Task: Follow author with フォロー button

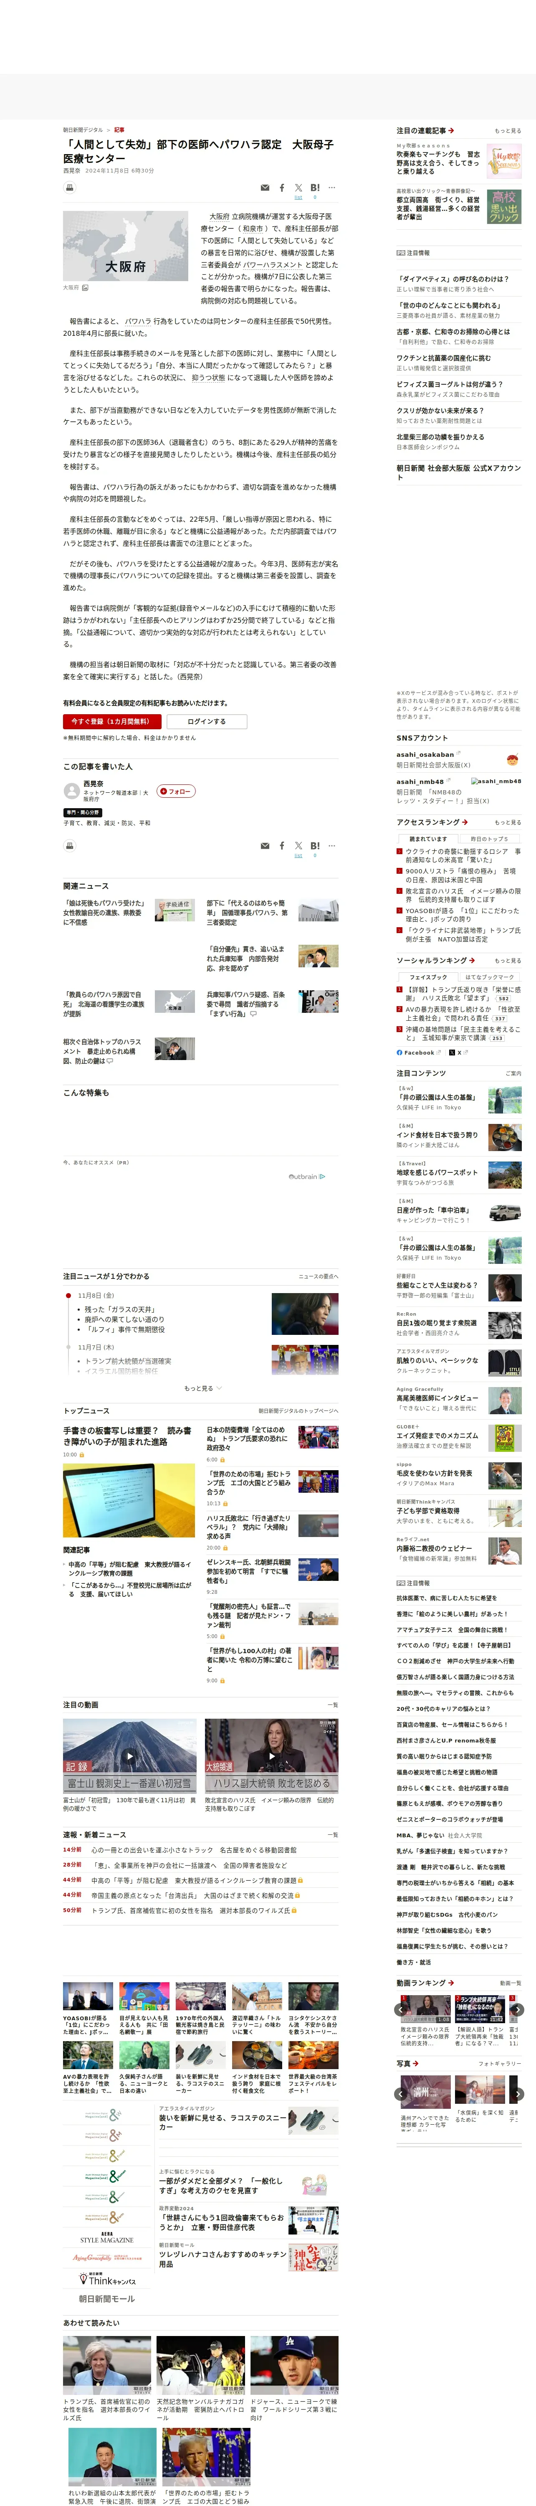Action: point(176,791)
